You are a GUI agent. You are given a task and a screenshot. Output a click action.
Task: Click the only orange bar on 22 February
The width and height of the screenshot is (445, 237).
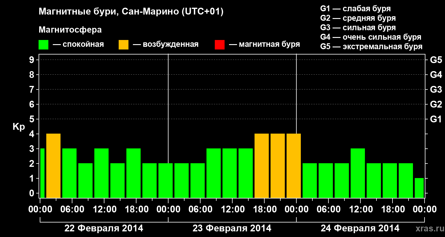pyautogui.click(x=53, y=166)
